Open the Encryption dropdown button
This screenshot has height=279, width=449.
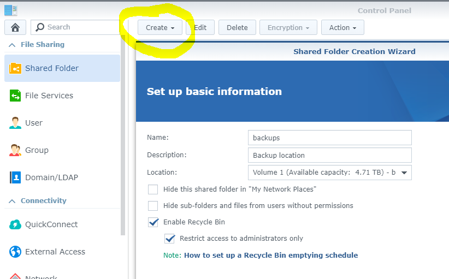(288, 27)
